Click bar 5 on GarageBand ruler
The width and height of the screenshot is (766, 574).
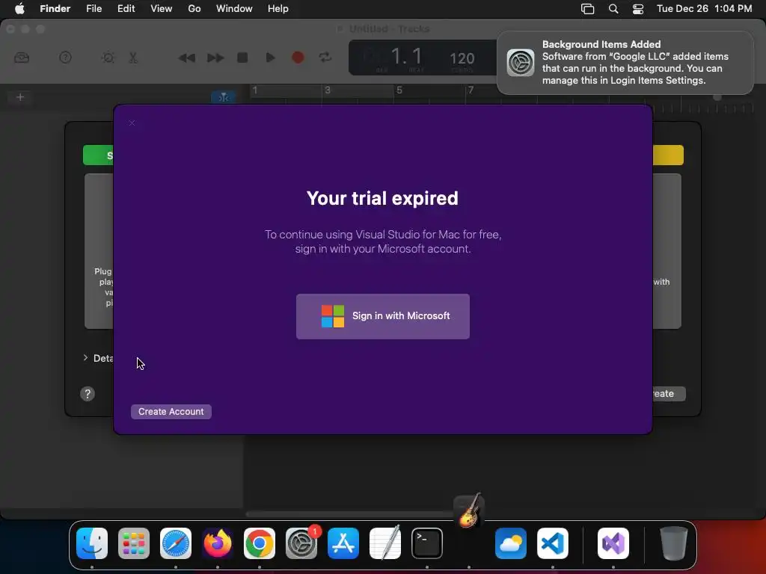point(399,90)
